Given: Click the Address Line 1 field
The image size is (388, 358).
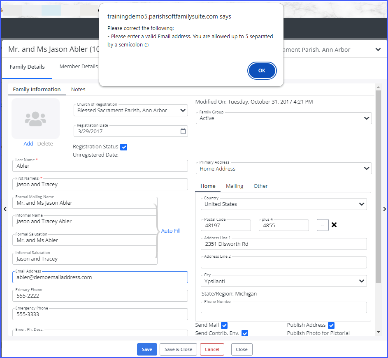Looking at the screenshot, I should click(x=284, y=244).
